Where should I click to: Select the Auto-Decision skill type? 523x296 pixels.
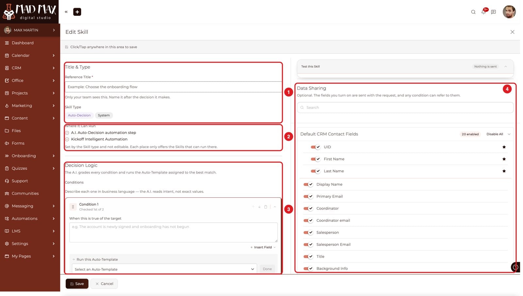[x=79, y=115]
